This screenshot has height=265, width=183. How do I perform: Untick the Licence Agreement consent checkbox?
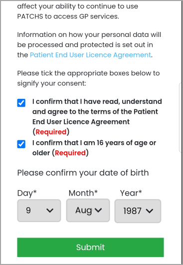(21, 103)
